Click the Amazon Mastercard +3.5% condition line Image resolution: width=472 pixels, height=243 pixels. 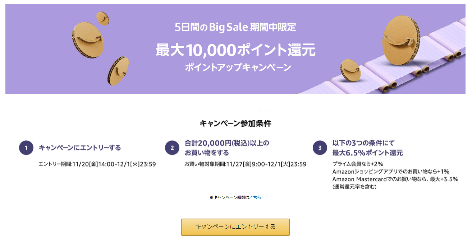coord(395,179)
